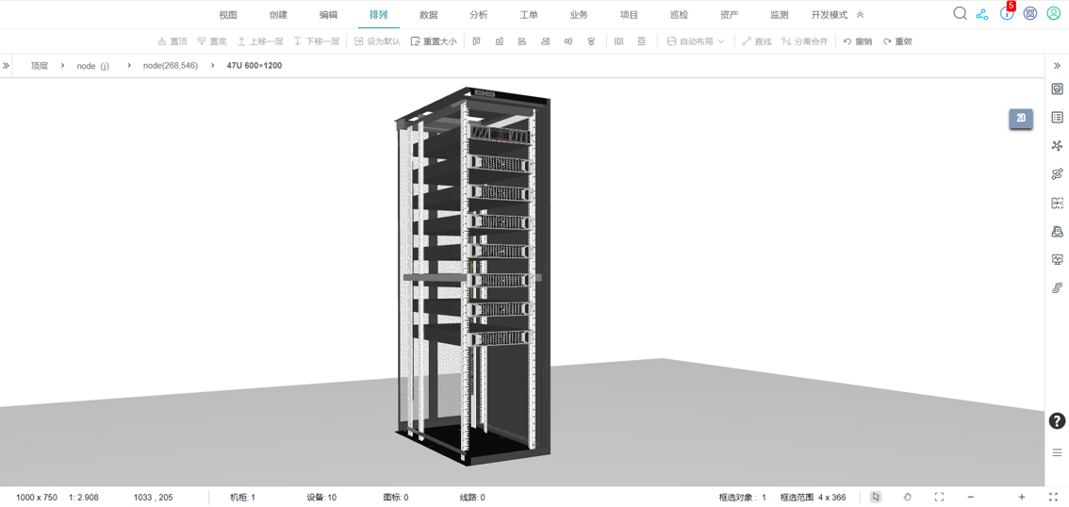Open the topology network icon in right sidebar

[x=1058, y=145]
